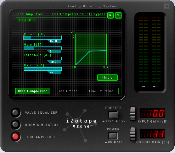175x153 pixels.
Task: Toggle the Presets show/hide switch
Action: click(113, 114)
